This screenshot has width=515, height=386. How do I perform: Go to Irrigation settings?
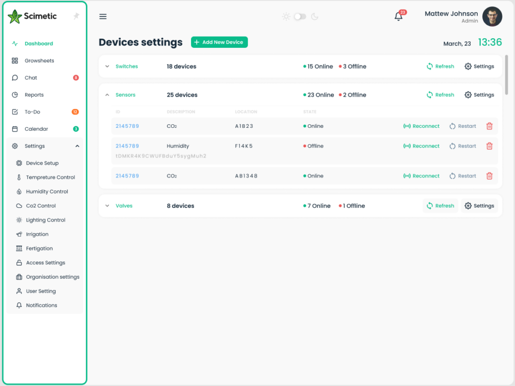37,235
